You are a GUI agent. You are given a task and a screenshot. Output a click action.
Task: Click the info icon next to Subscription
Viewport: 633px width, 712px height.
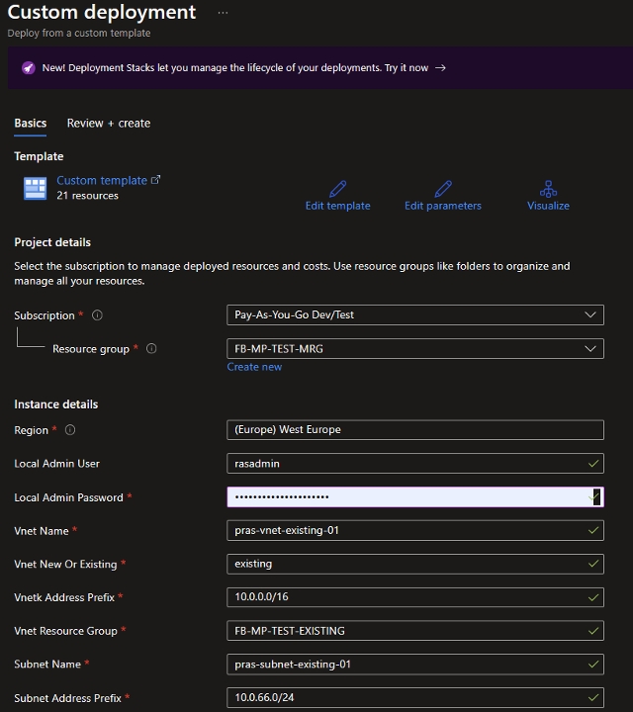coord(97,315)
